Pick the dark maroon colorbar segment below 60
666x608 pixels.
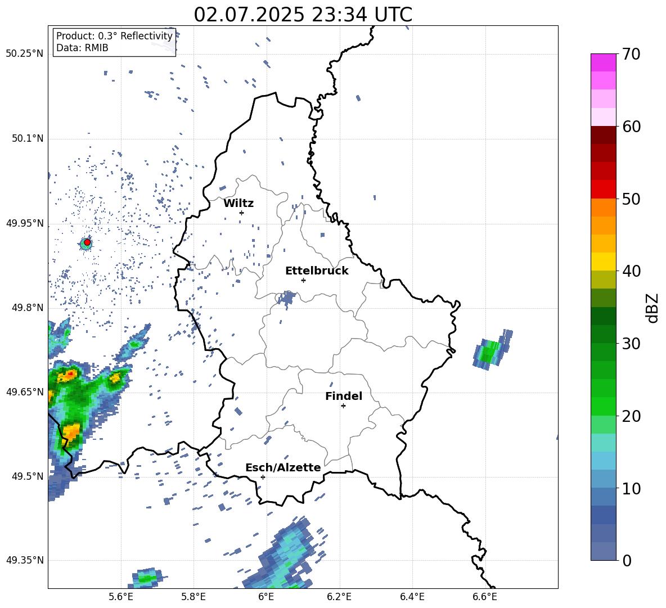603,136
